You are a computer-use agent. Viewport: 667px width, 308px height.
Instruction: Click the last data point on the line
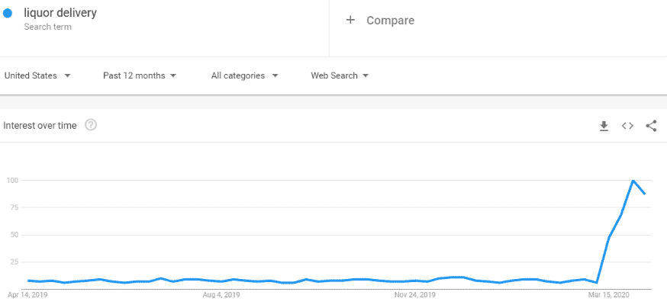click(646, 194)
